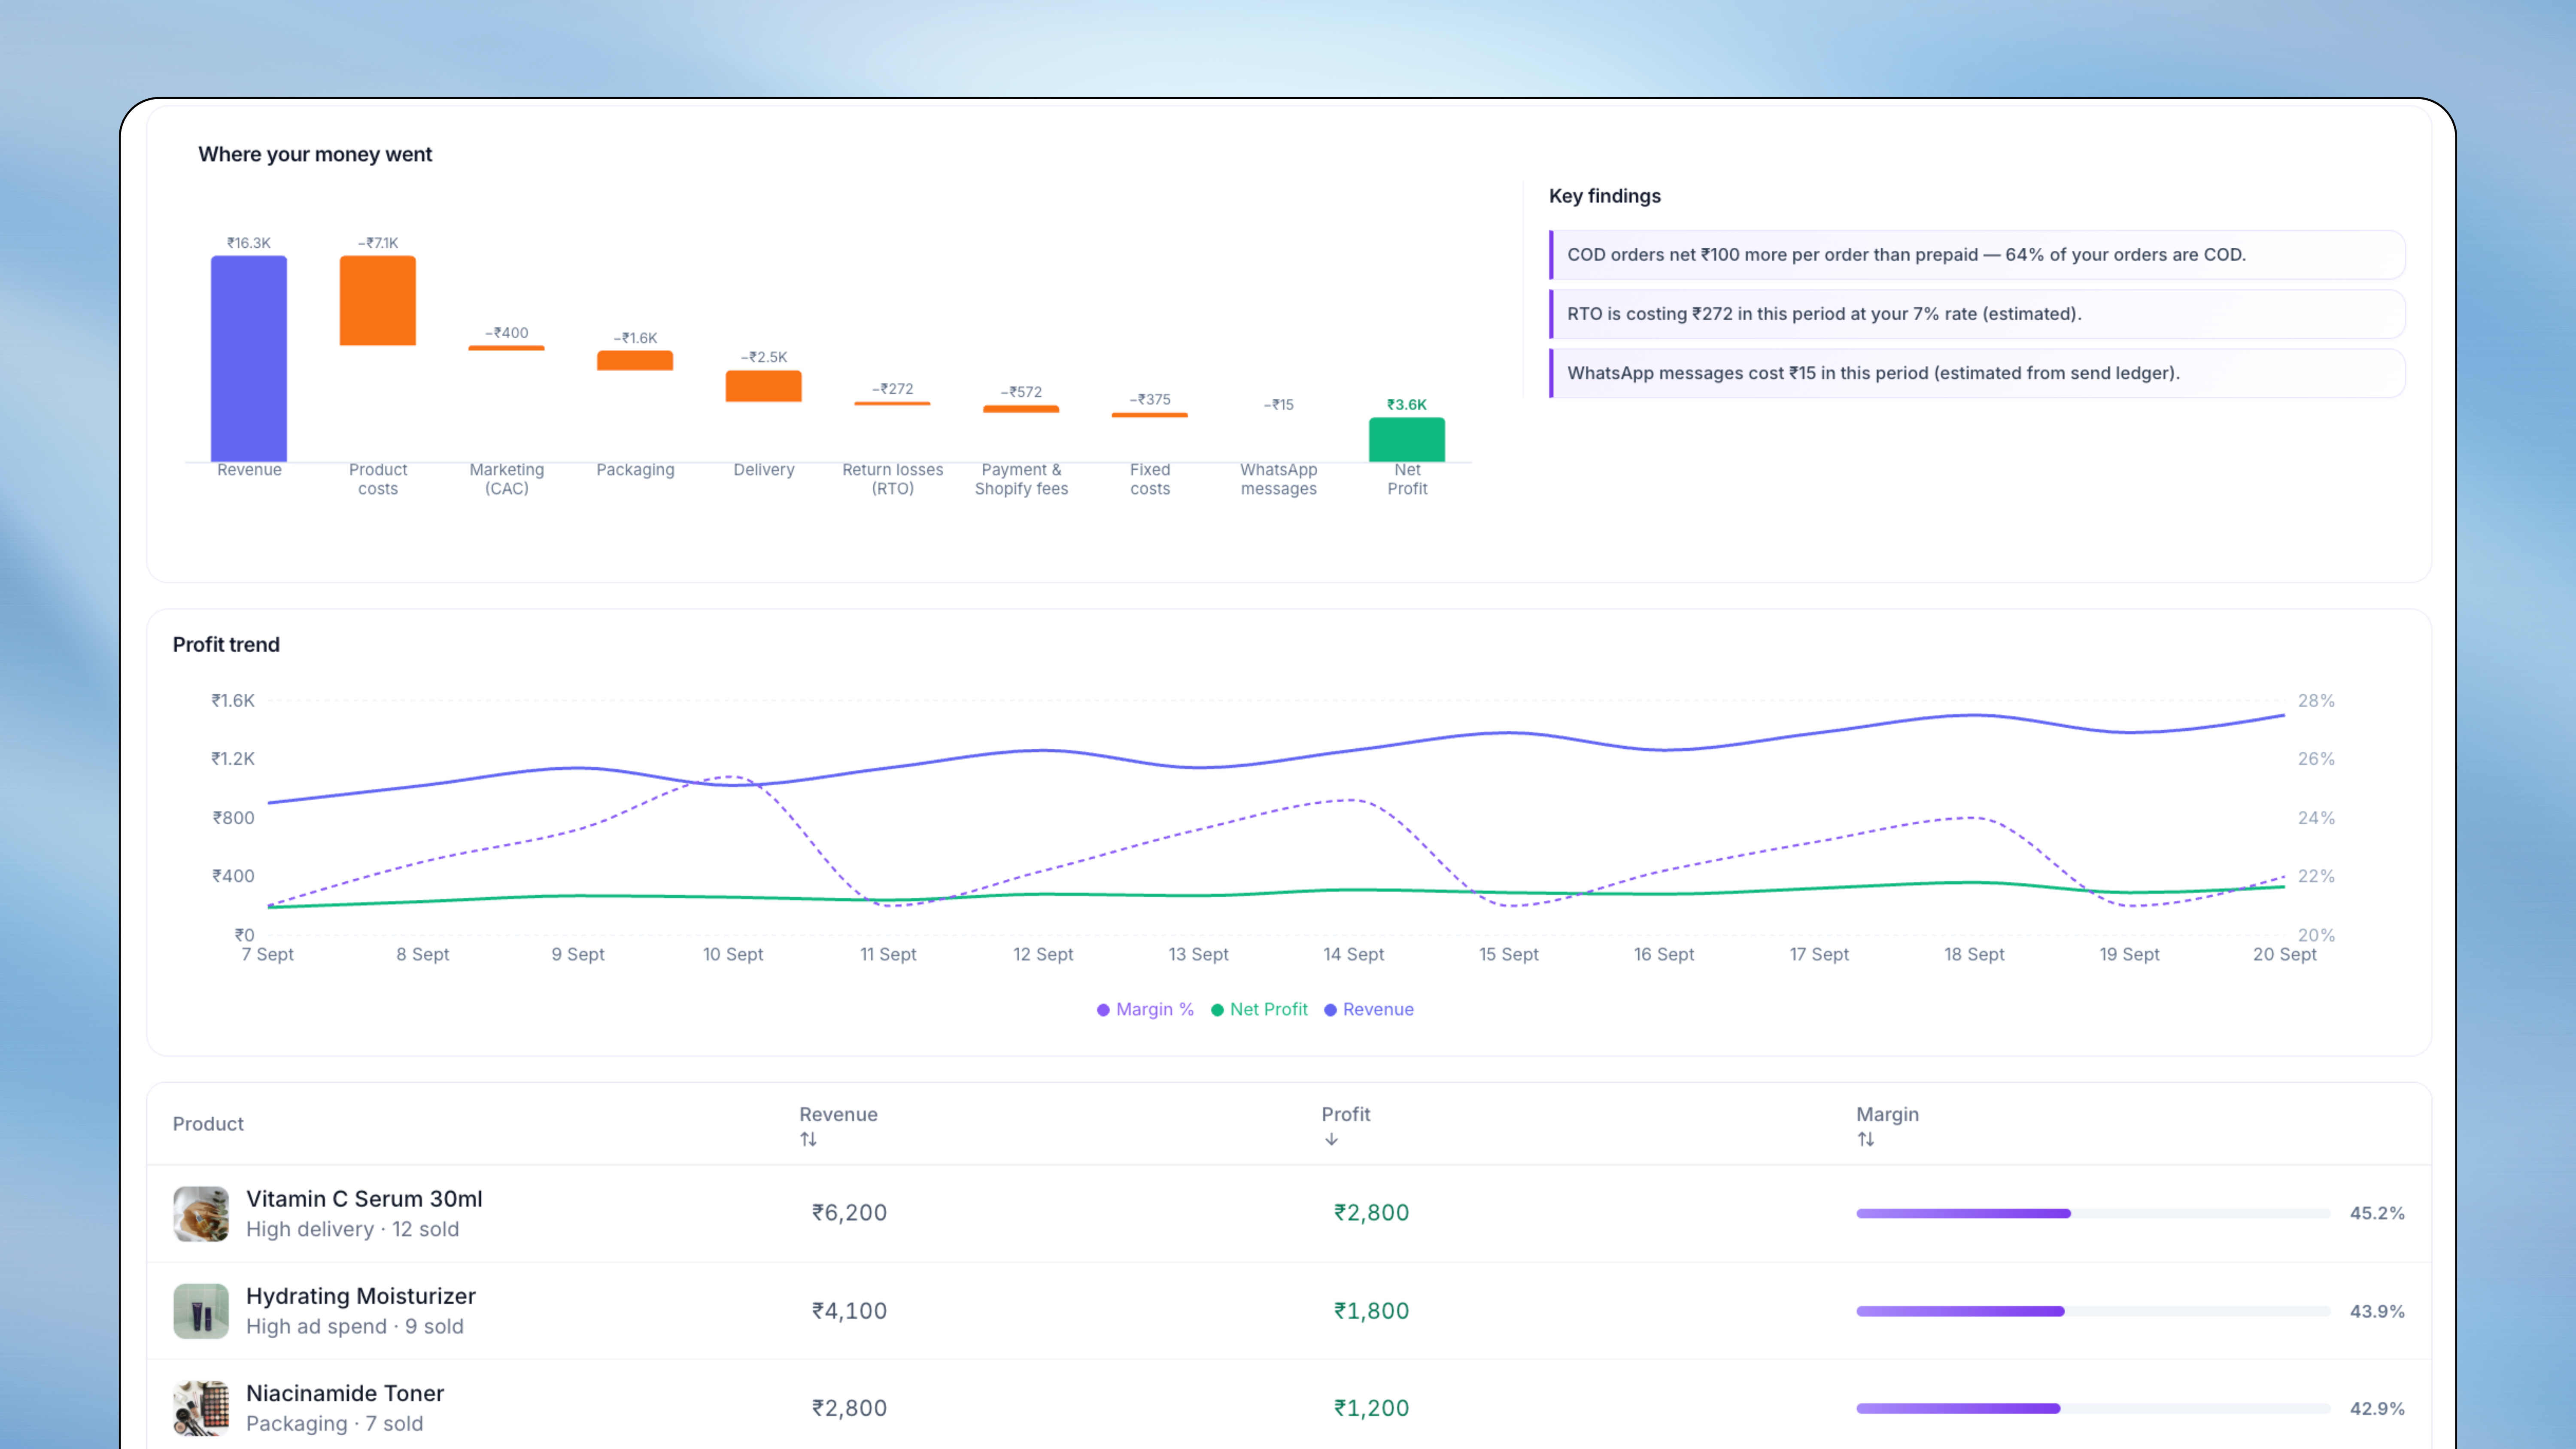Click the Profit trend heading
The width and height of the screenshot is (2576, 1449).
point(226,645)
